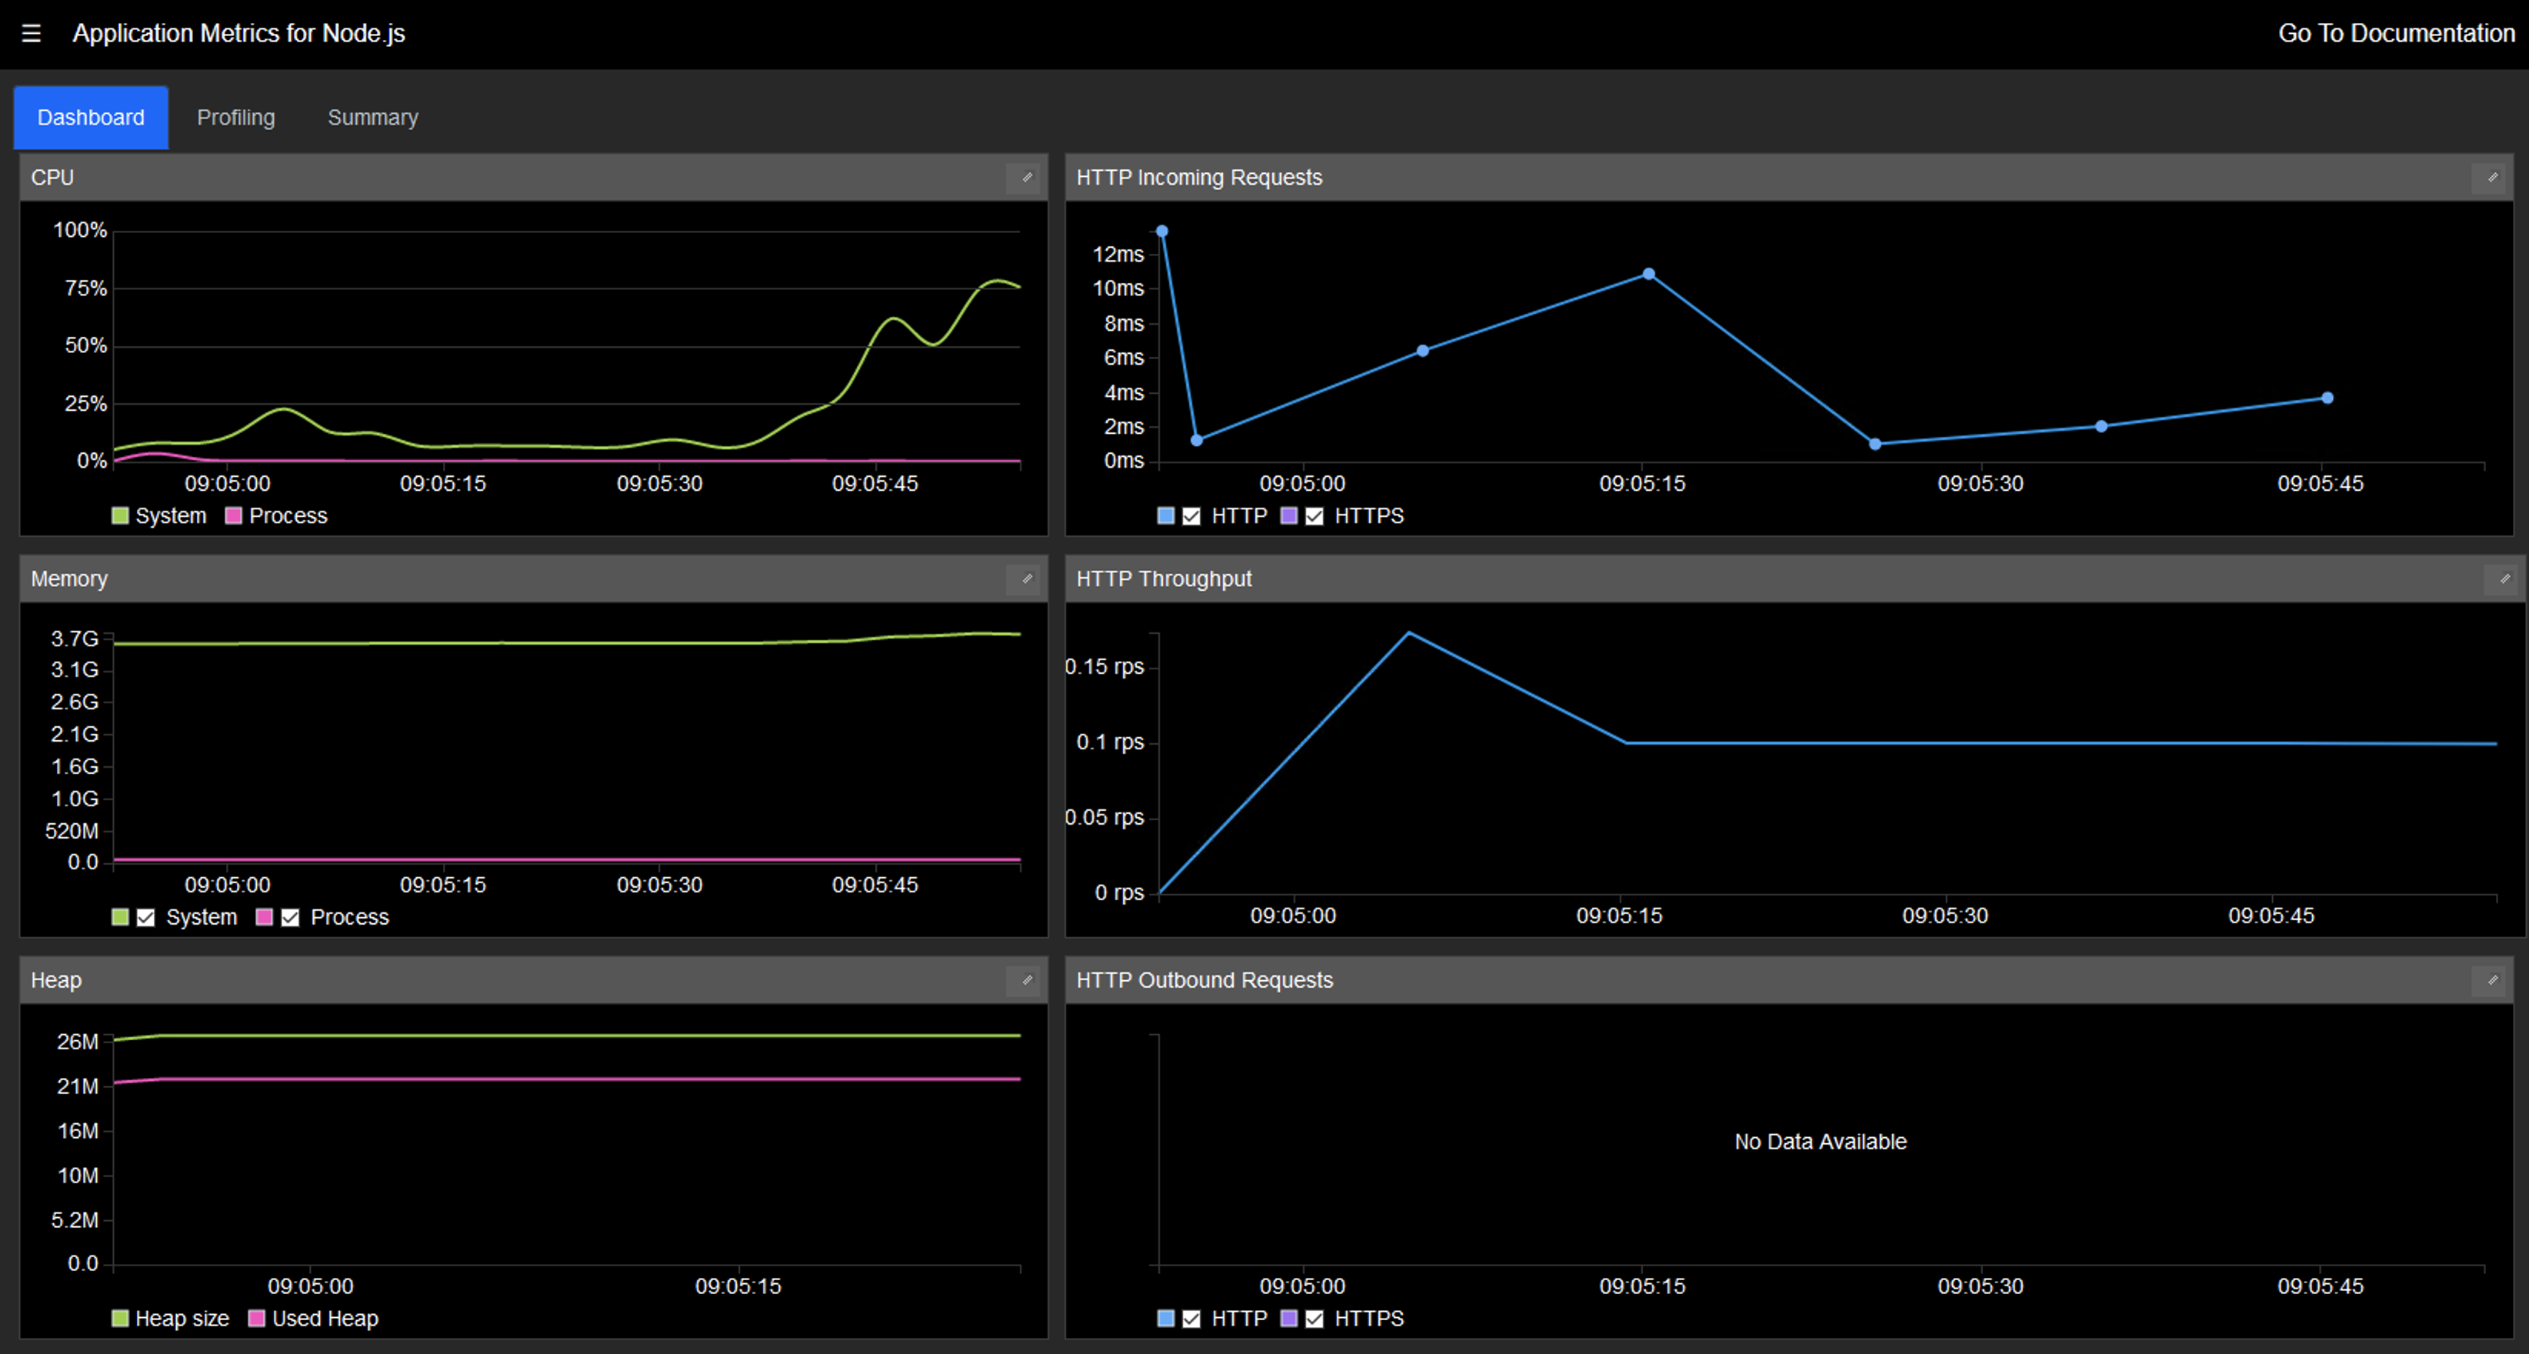Maximize the HTTP Incoming Requests panel

(2491, 178)
